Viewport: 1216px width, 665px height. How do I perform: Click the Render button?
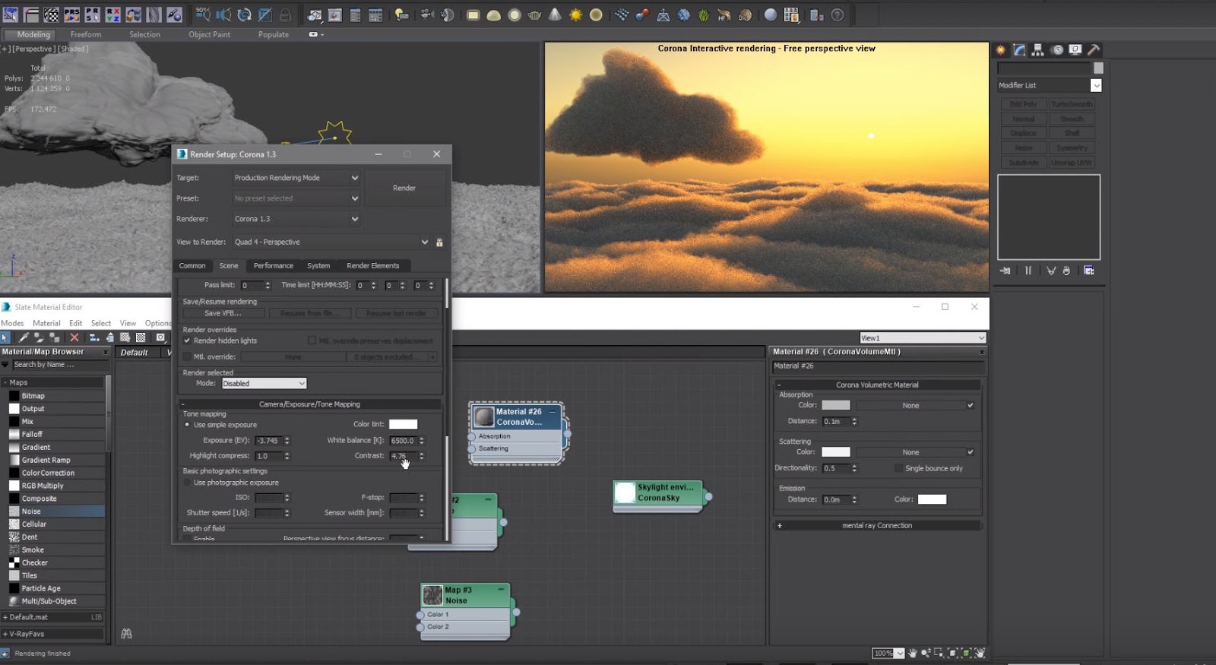[x=404, y=188]
